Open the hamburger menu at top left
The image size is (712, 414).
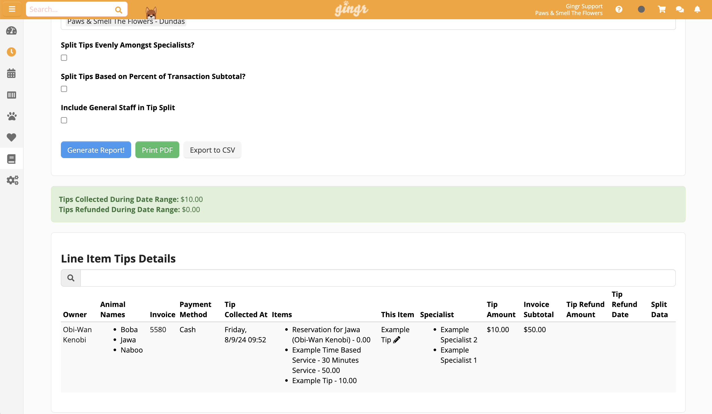pyautogui.click(x=12, y=9)
